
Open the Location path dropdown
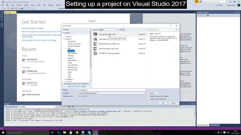[144, 93]
